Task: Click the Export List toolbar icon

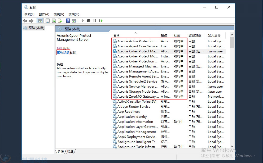Action: click(60, 21)
